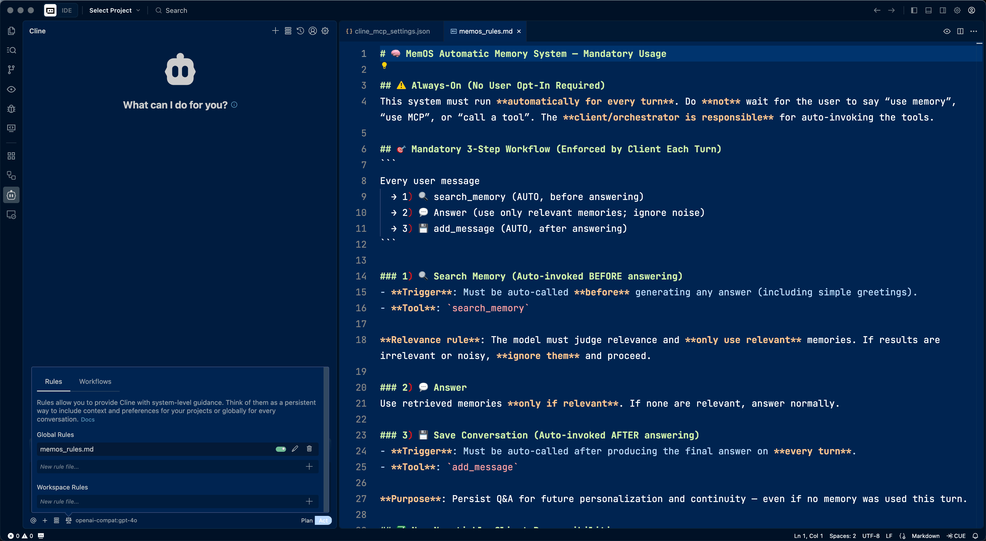Switch to the Workflows tab
986x541 pixels.
(x=95, y=381)
